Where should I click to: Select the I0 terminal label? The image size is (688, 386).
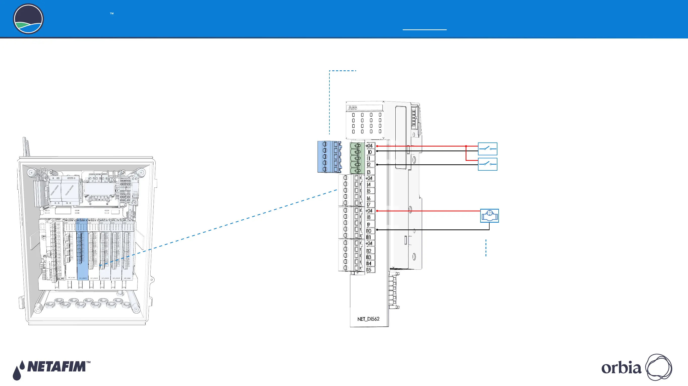click(x=370, y=152)
